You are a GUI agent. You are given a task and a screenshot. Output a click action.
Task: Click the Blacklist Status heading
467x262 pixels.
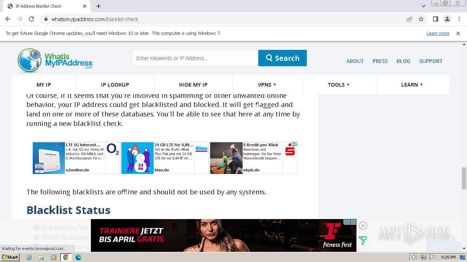[68, 210]
